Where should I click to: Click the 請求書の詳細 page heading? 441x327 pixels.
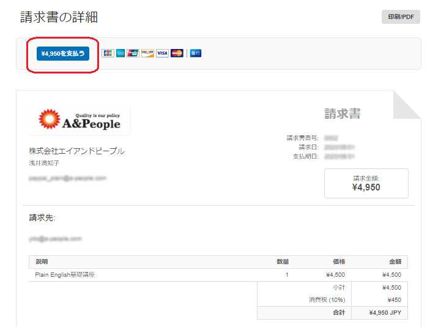[59, 17]
